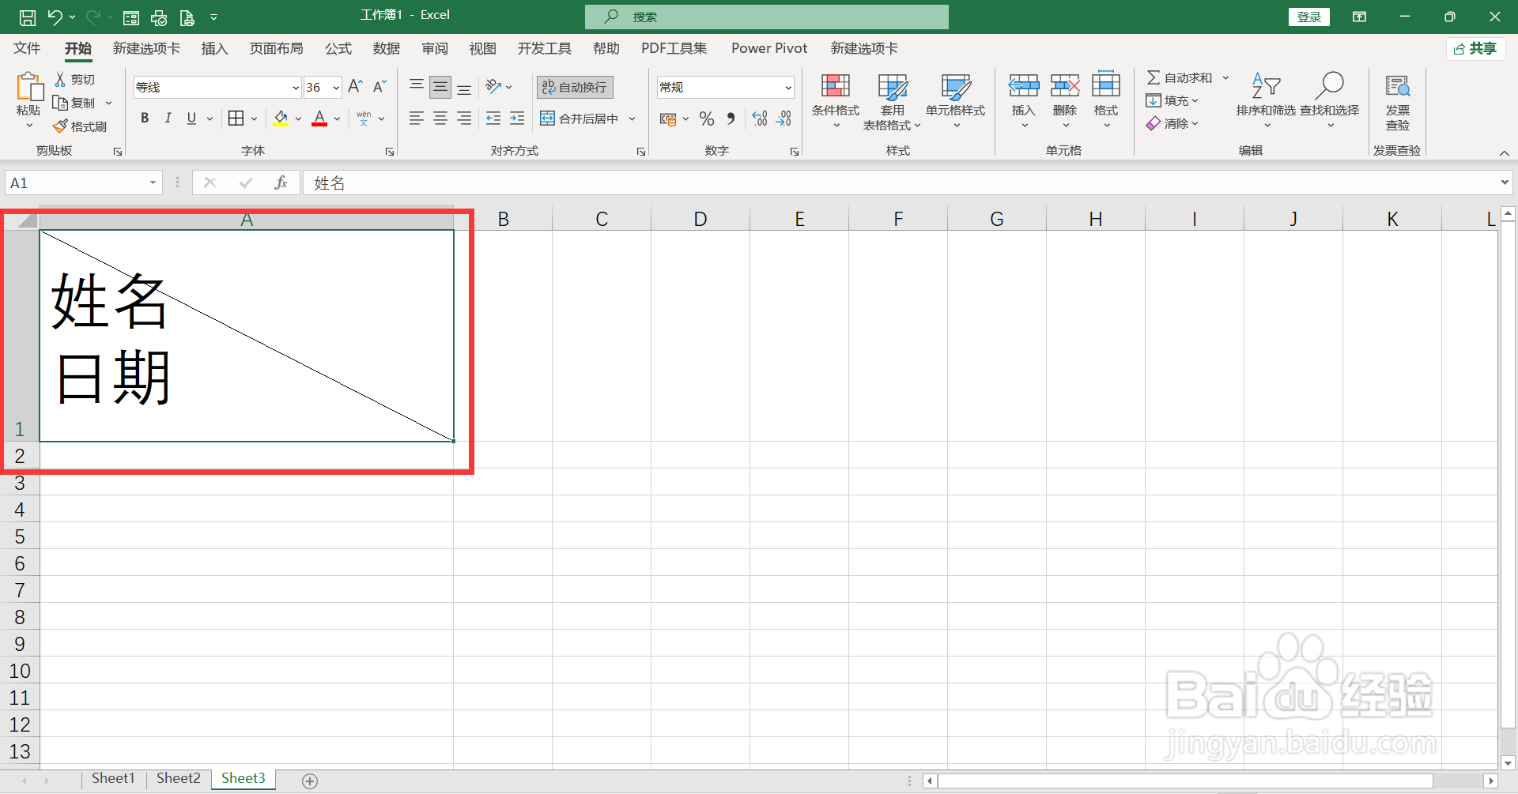
Task: Decrease font size with the smaller A icon
Action: [x=380, y=86]
